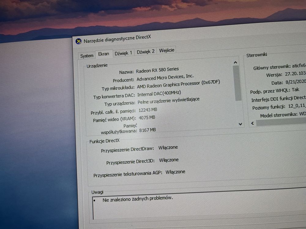
Task: Click 'Podp. przez WHQL: Tak' entry
Action: [274, 91]
